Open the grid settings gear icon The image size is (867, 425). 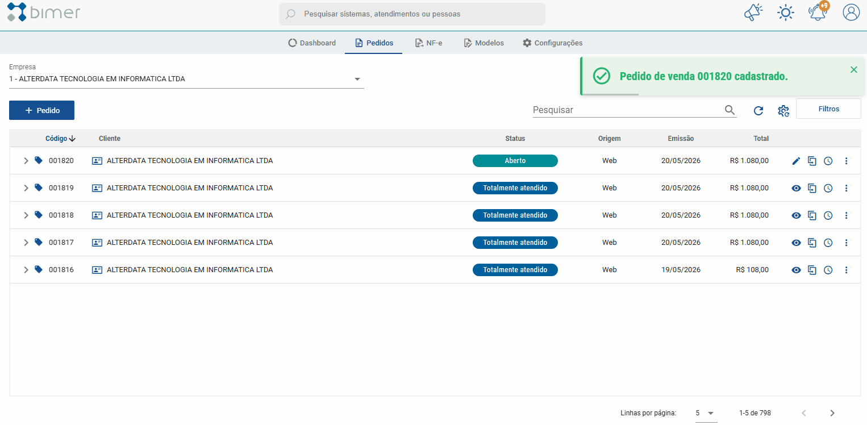[x=783, y=111]
